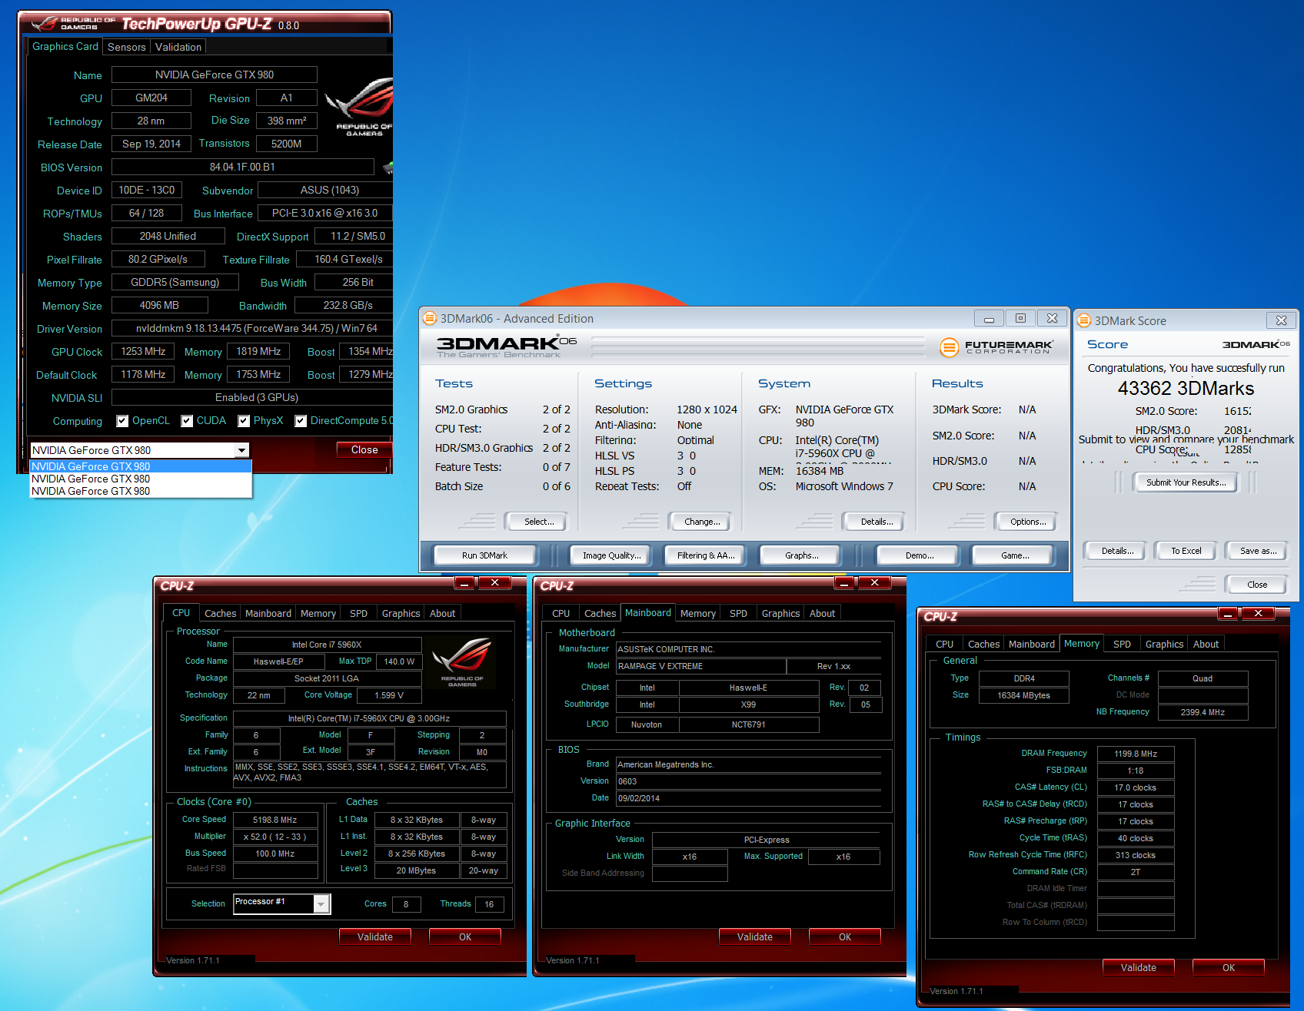The image size is (1304, 1011).
Task: Click OK in the CPU-Z mainboard window
Action: [845, 936]
